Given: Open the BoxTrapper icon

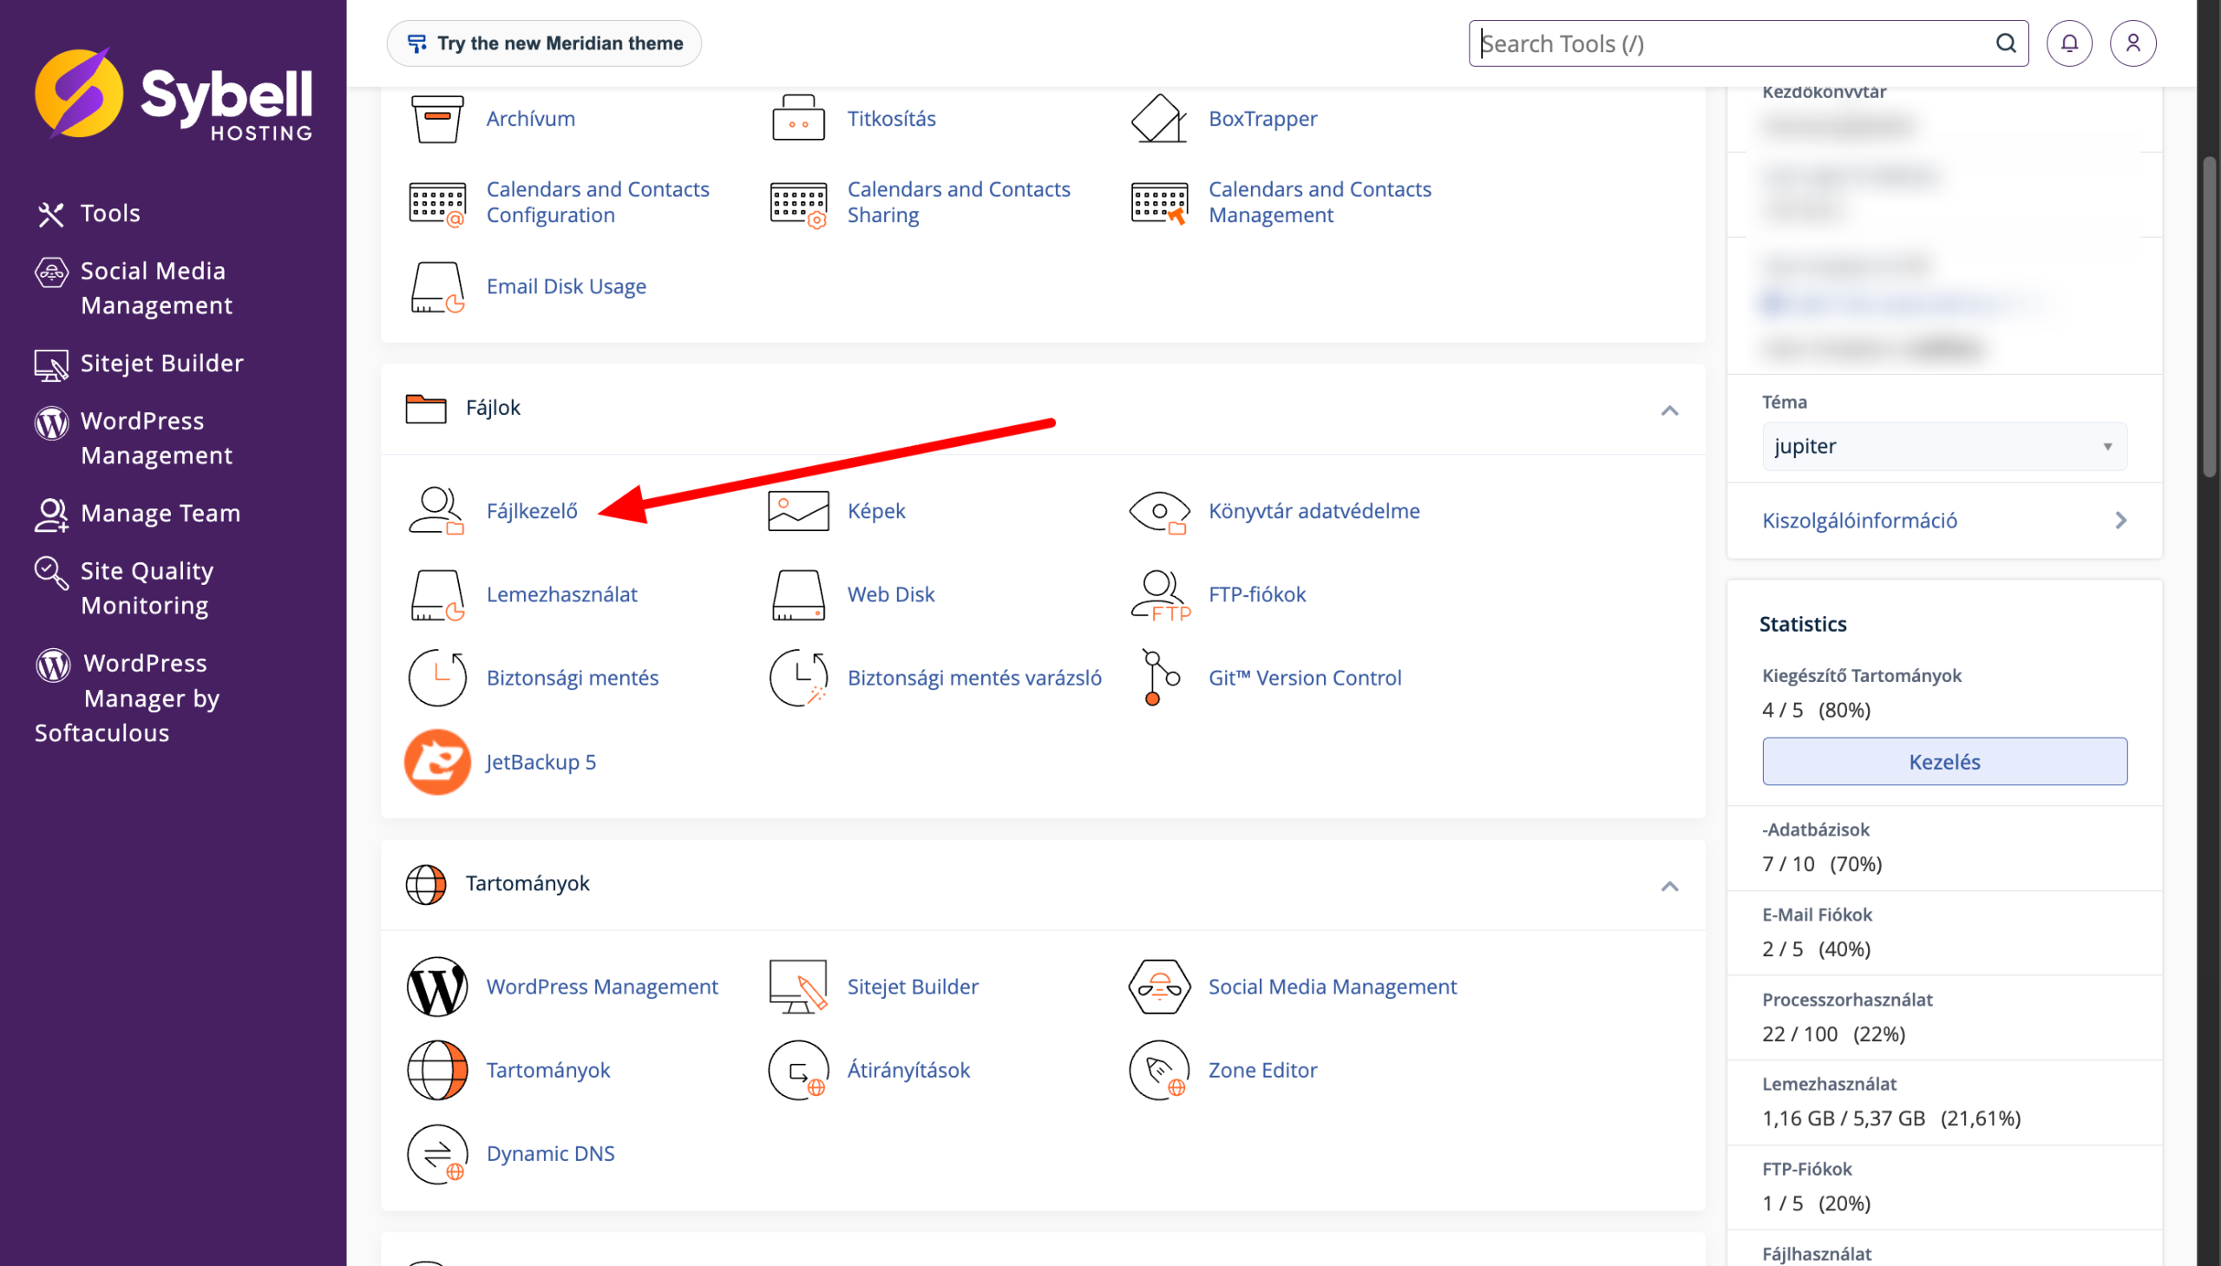Looking at the screenshot, I should coord(1159,118).
